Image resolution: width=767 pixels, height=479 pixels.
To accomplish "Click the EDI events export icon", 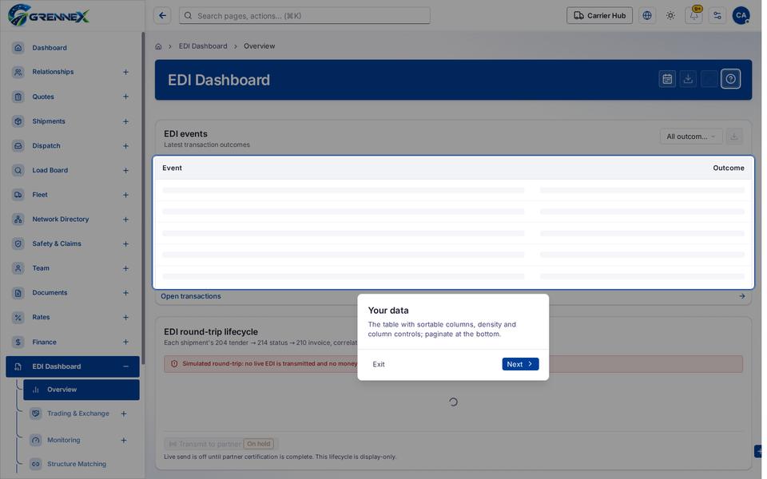I will click(x=734, y=137).
